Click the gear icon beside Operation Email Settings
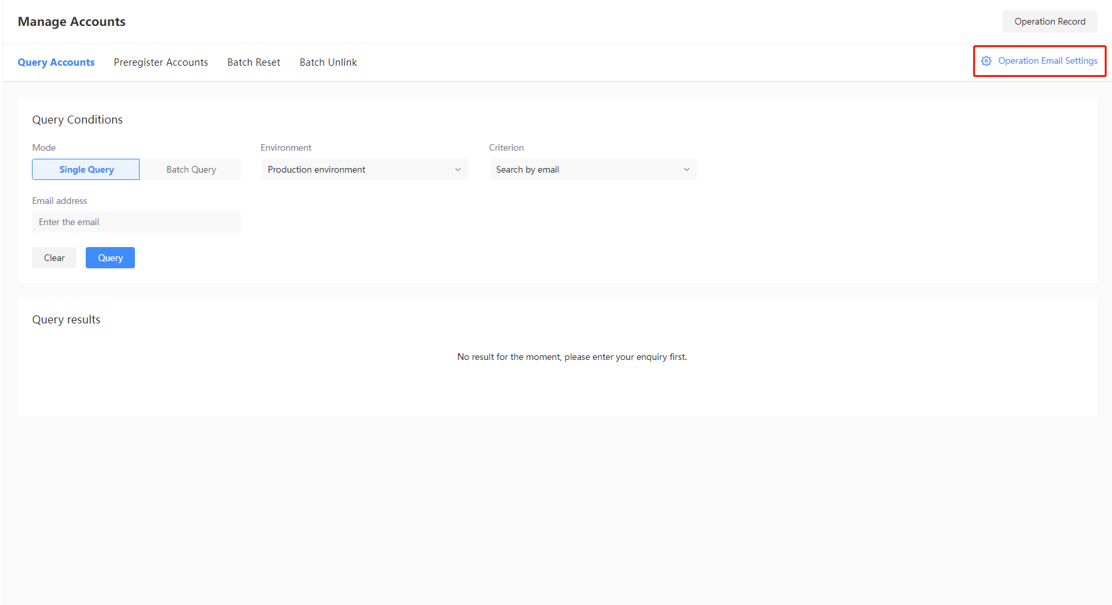 [x=986, y=60]
